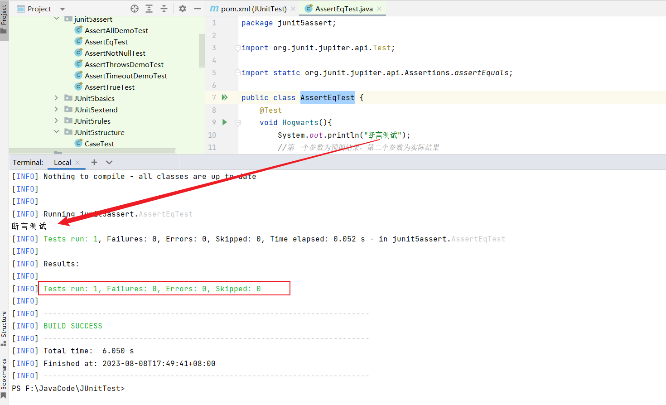Close the AssertEqTest.java editor tab
This screenshot has width=666, height=405.
(x=379, y=9)
